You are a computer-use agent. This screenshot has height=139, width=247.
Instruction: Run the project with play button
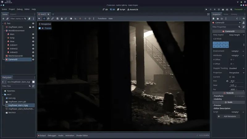pos(206,10)
